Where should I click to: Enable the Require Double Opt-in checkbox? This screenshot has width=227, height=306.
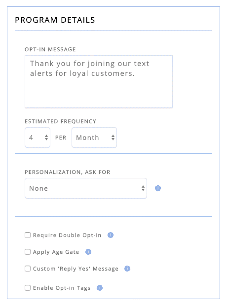[x=28, y=235]
